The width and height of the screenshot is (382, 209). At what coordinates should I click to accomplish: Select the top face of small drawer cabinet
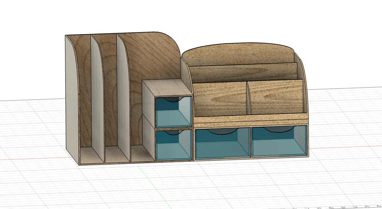[x=168, y=88]
